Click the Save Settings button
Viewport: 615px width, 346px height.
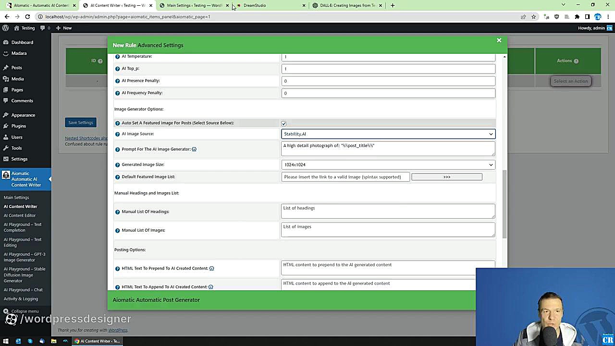coord(80,123)
